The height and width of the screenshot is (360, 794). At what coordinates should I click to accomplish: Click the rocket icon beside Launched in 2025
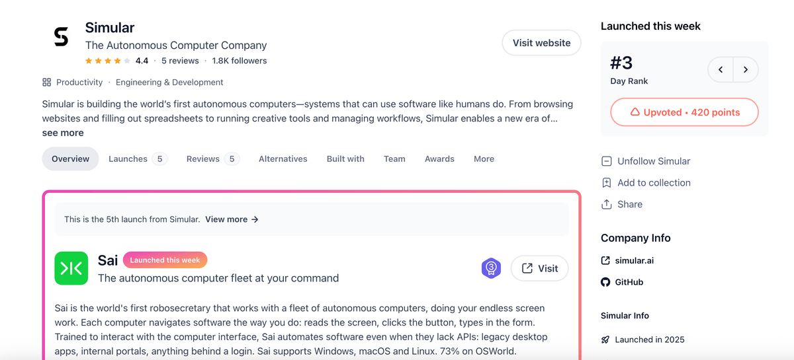pos(605,340)
